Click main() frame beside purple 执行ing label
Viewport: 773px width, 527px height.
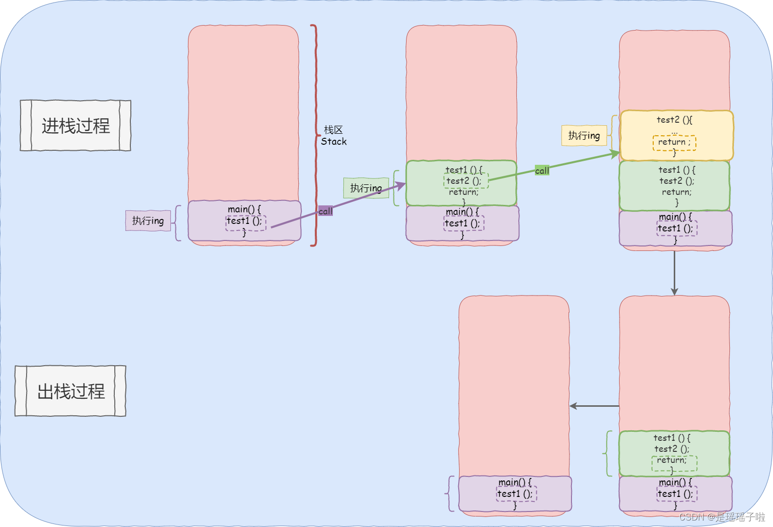pos(245,220)
